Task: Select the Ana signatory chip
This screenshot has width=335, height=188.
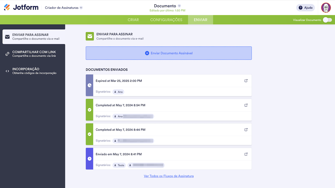Action: (118, 92)
